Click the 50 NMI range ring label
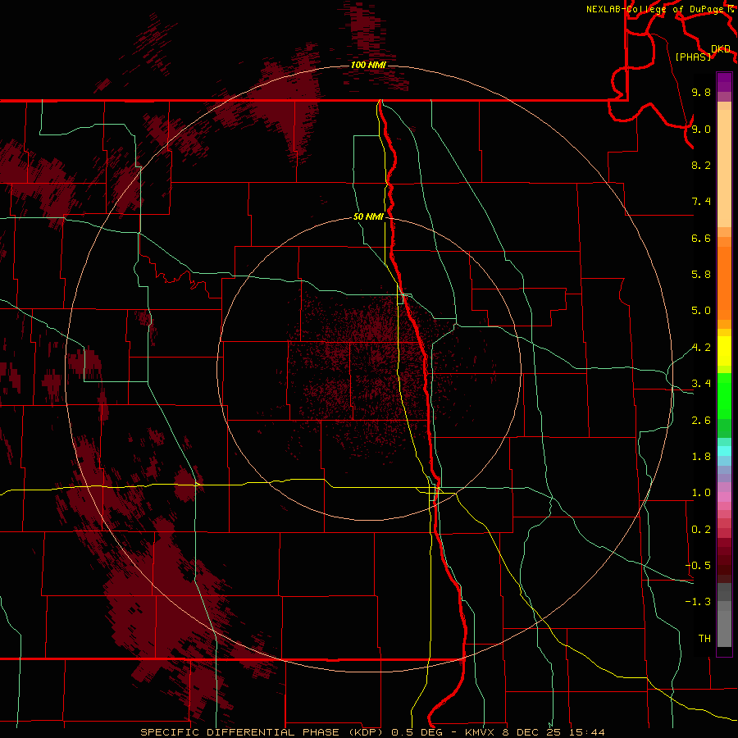The width and height of the screenshot is (738, 738). tap(368, 216)
